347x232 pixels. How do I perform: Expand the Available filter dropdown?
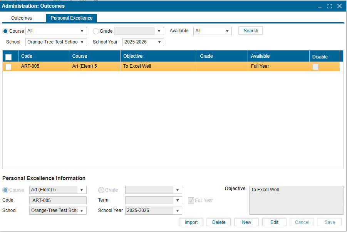(213, 31)
